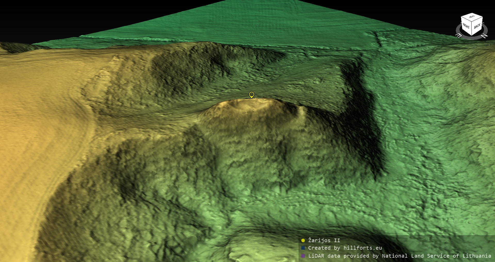
Task: Click the BACK face of the view cube
Action: pyautogui.click(x=477, y=26)
